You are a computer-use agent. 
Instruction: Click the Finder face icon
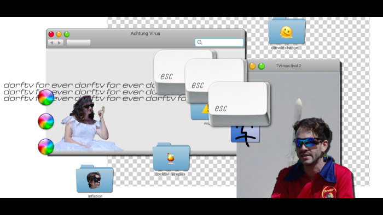pos(245,134)
